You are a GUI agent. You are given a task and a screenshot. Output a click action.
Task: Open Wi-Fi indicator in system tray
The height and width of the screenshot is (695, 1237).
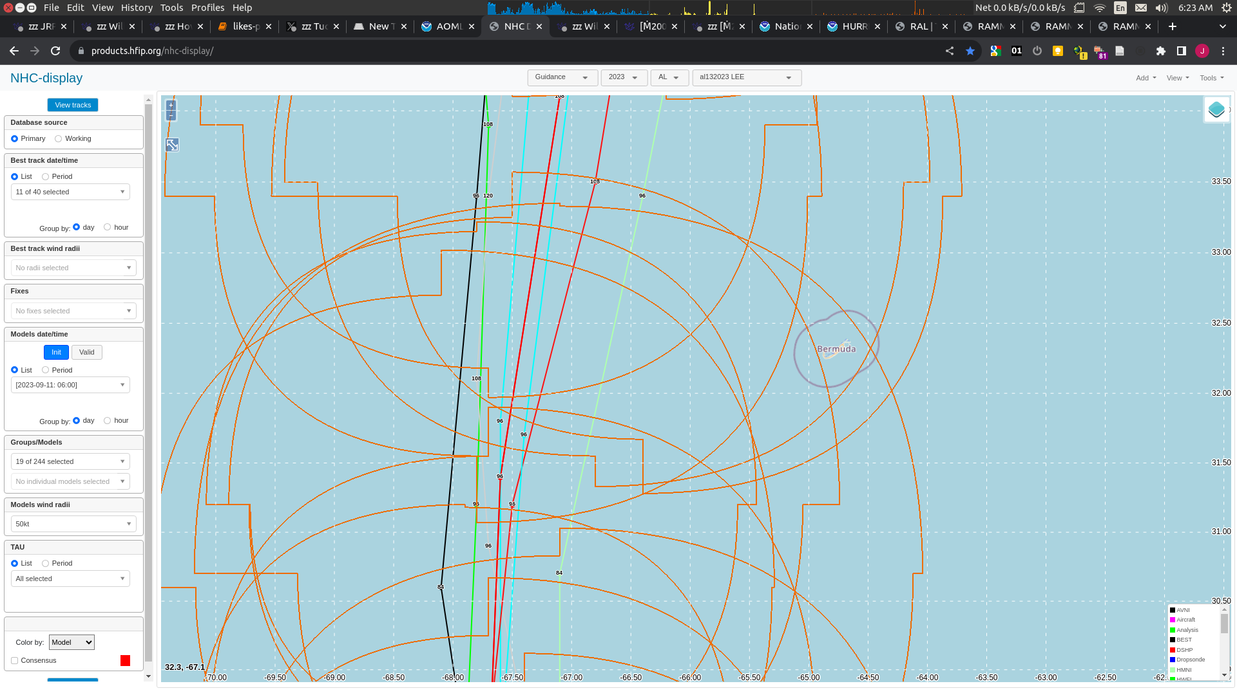1100,8
